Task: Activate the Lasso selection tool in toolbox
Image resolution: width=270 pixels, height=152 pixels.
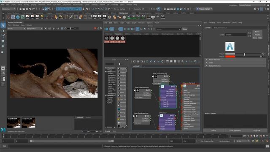Action: [3, 31]
